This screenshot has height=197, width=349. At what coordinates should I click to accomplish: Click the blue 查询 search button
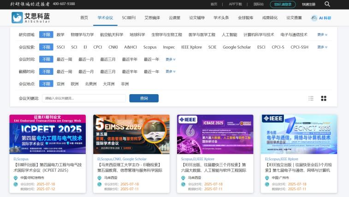[x=143, y=98]
